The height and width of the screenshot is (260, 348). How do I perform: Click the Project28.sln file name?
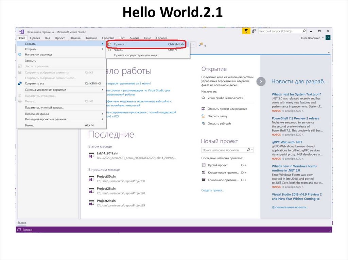[x=106, y=189]
